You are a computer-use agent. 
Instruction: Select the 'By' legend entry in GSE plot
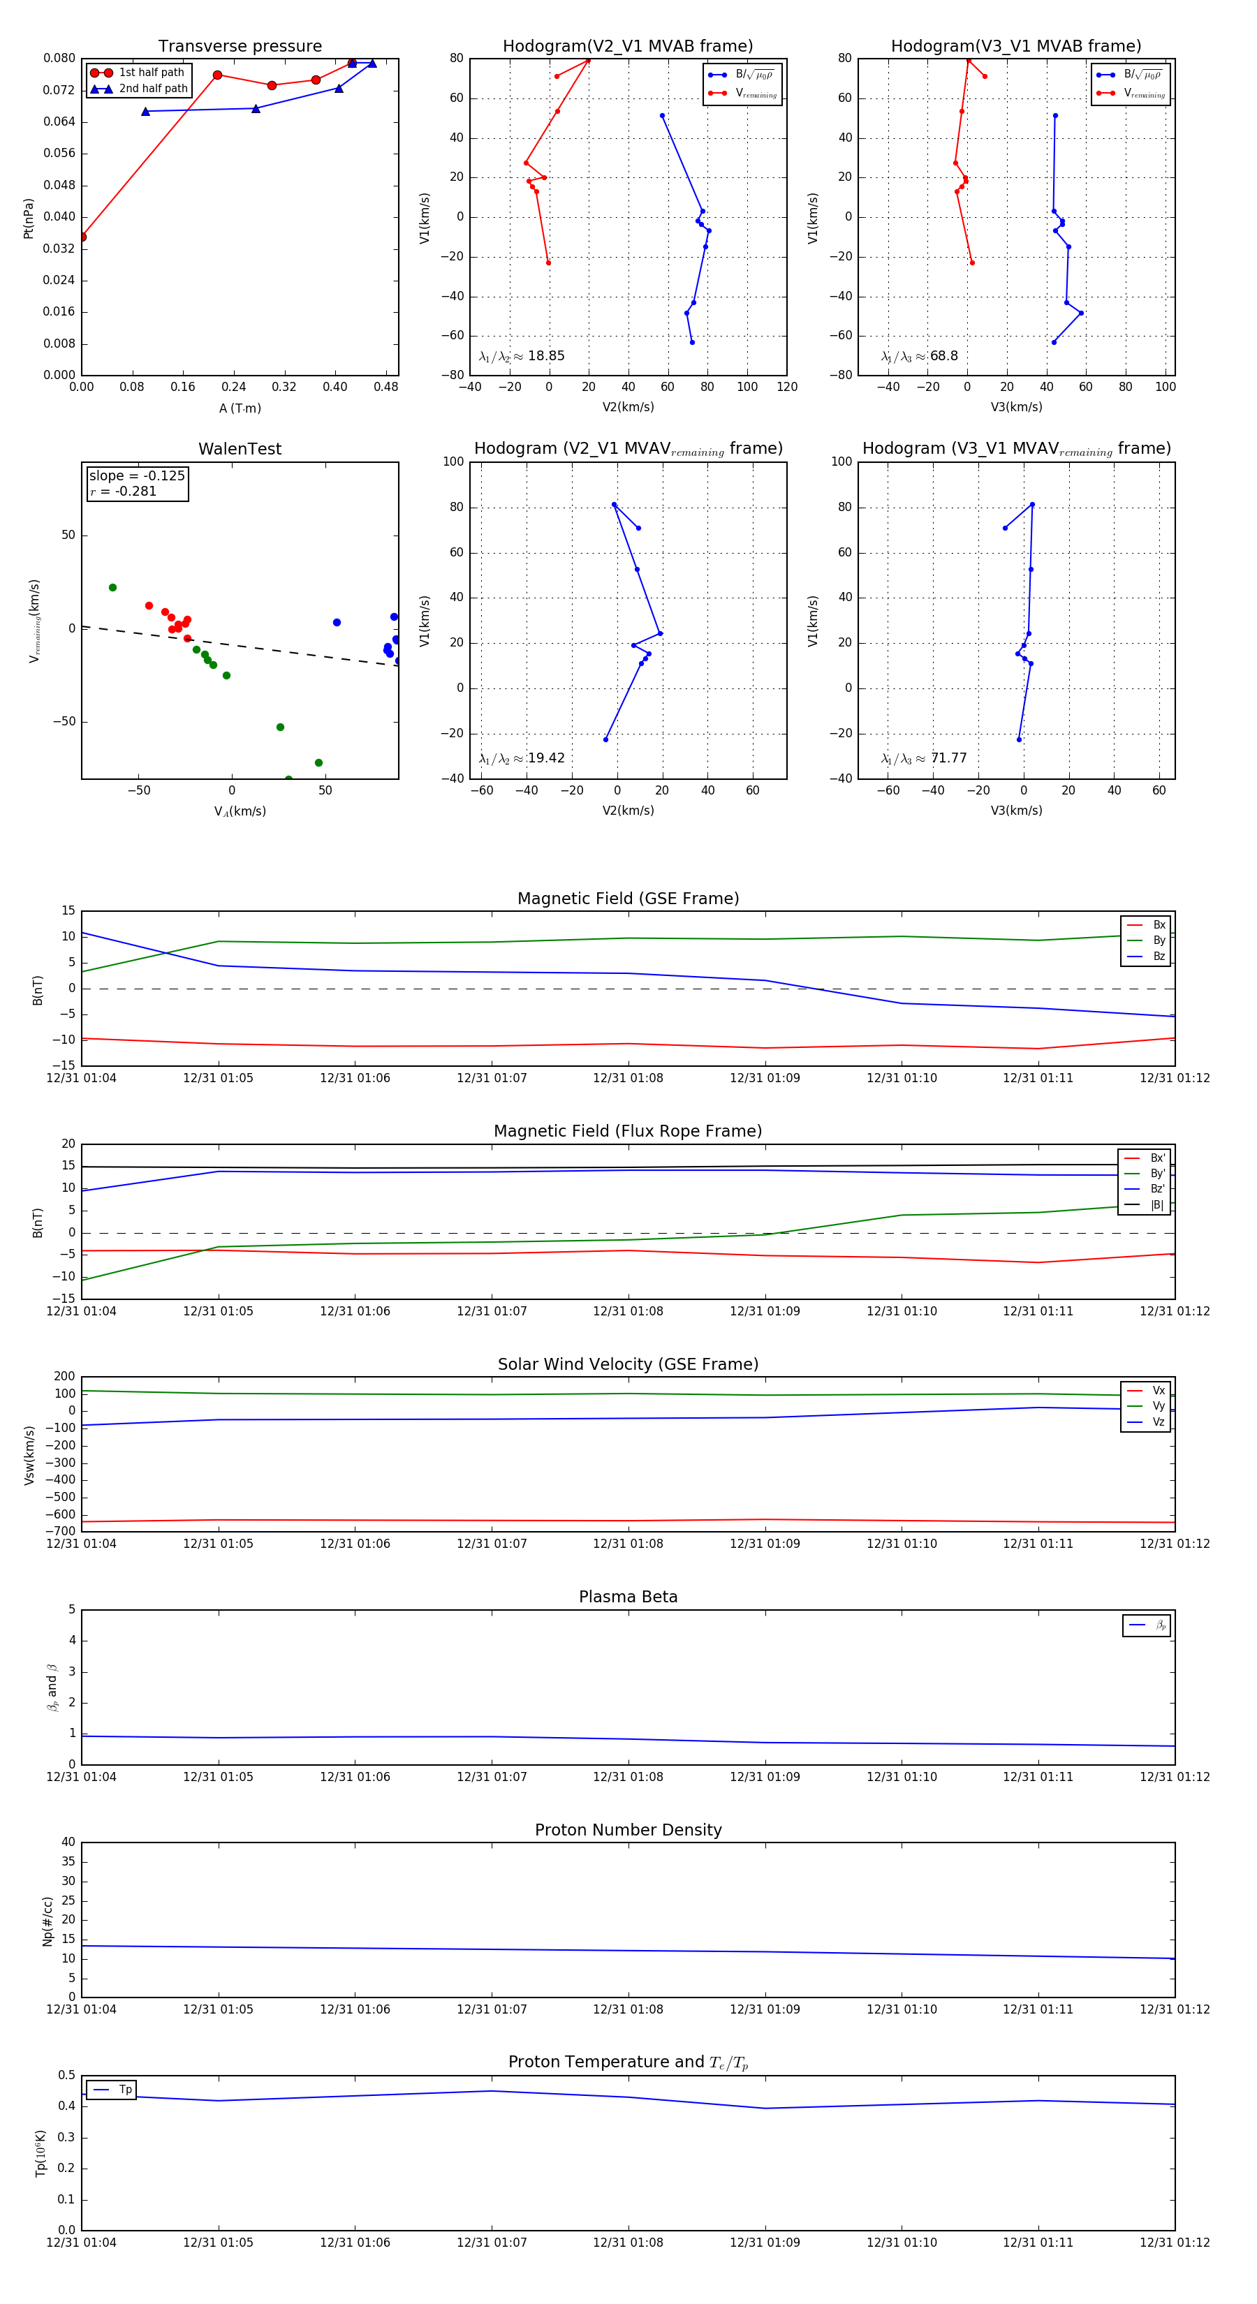(1146, 940)
